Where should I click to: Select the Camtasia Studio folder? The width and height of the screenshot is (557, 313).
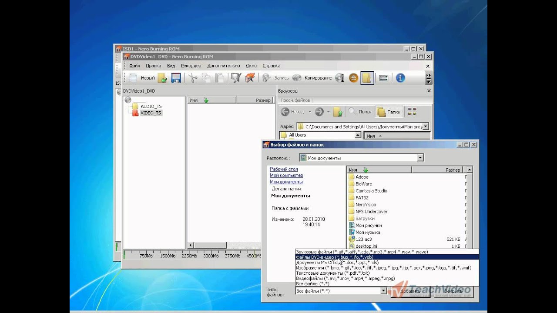(x=371, y=191)
